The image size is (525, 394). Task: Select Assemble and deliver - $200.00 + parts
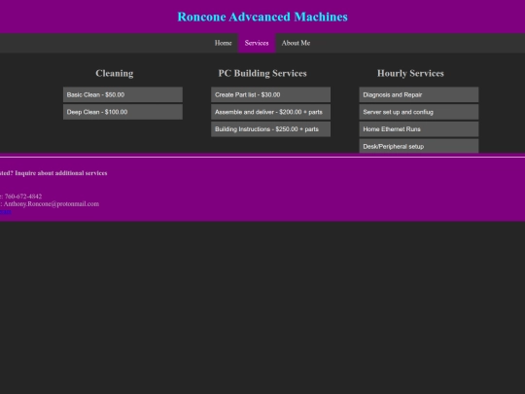[x=270, y=112]
